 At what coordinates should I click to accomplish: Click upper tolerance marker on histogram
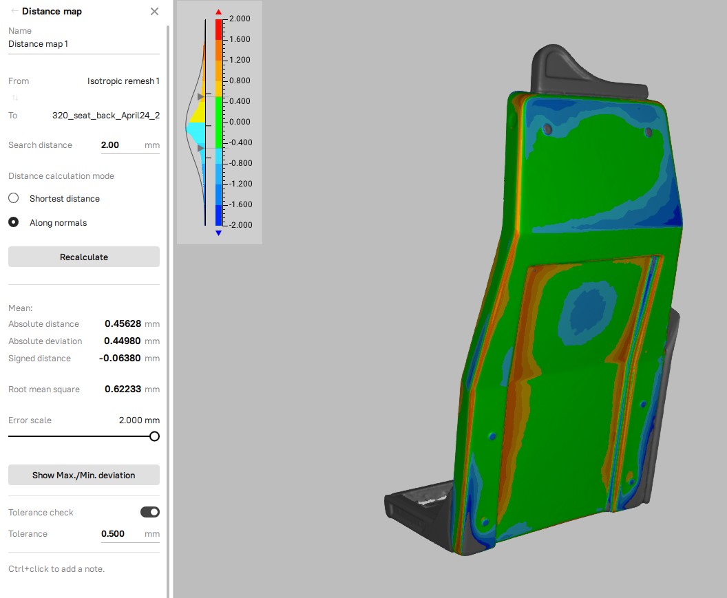(200, 96)
